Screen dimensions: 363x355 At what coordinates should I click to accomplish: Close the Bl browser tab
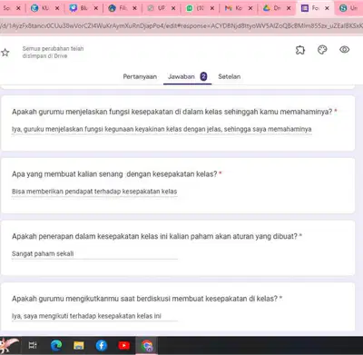point(96,8)
